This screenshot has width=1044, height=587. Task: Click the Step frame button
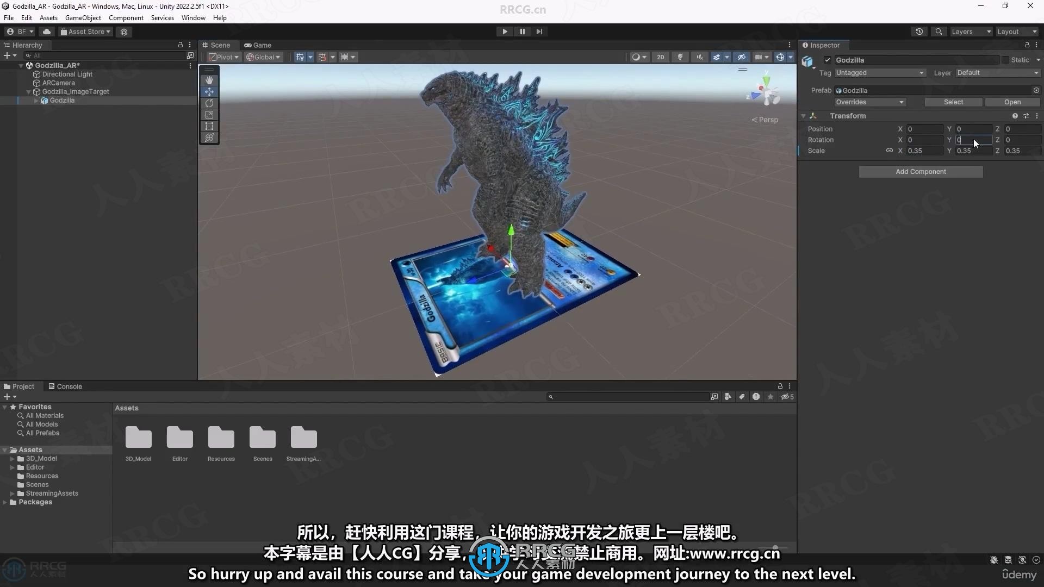[x=539, y=32]
